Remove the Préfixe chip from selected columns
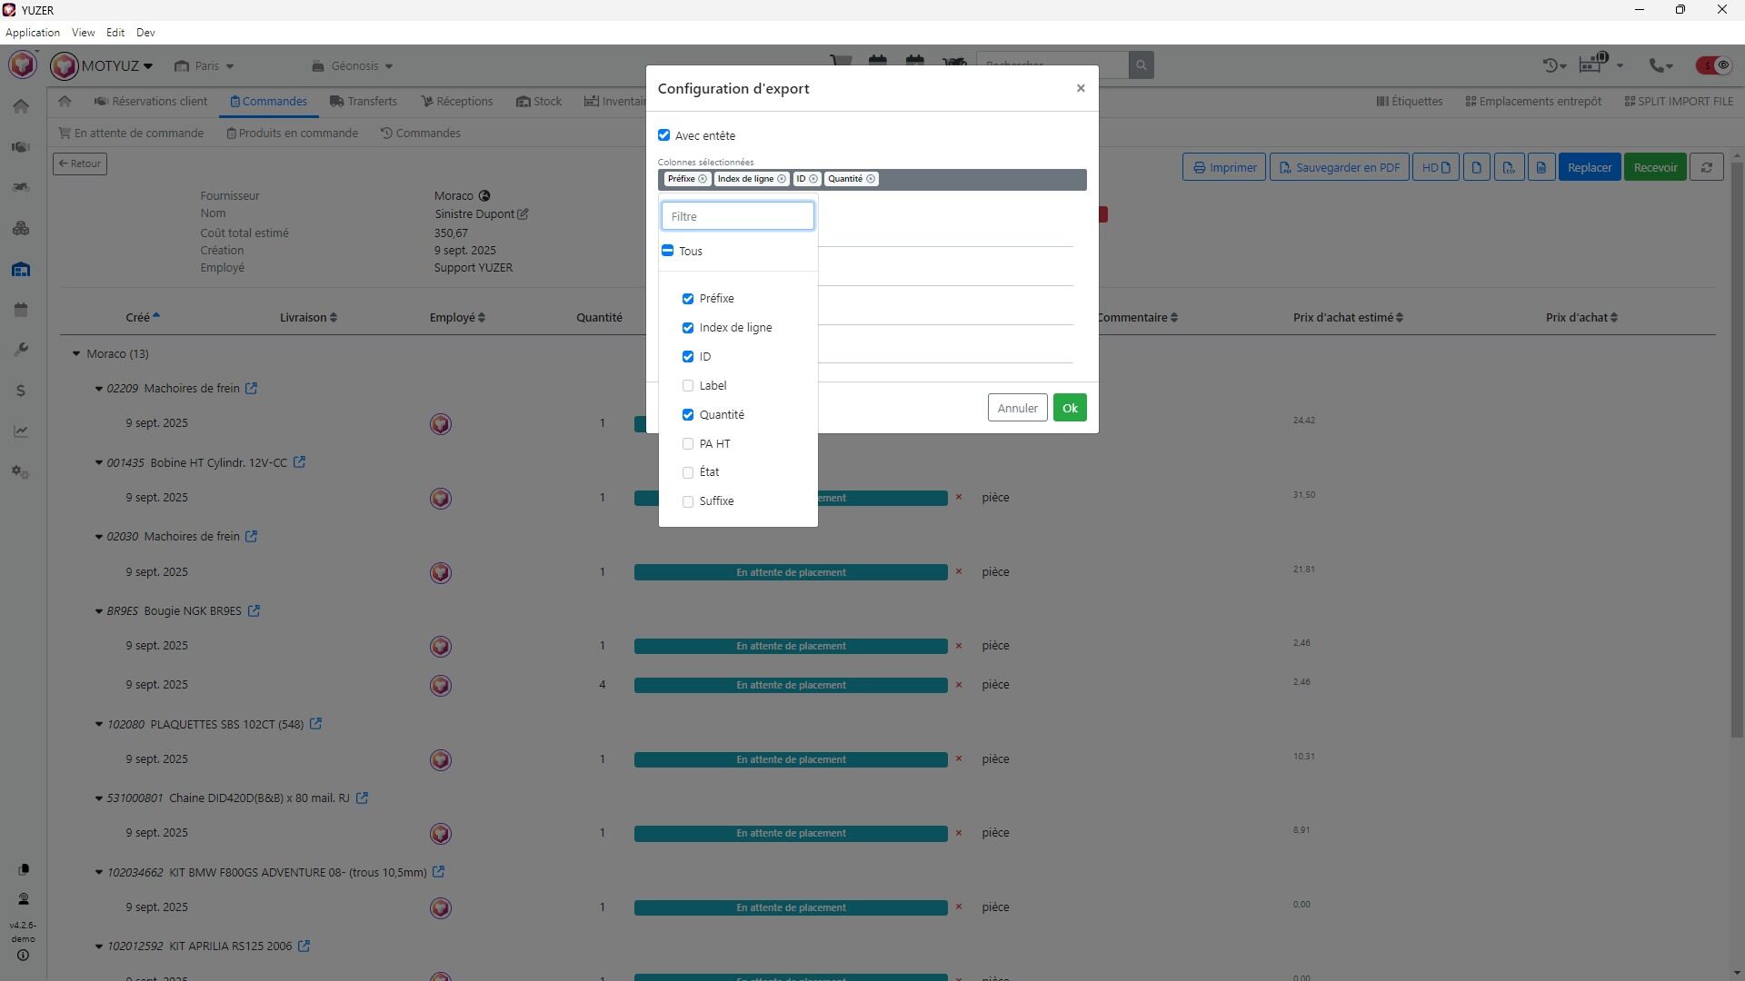The height and width of the screenshot is (981, 1745). click(703, 179)
